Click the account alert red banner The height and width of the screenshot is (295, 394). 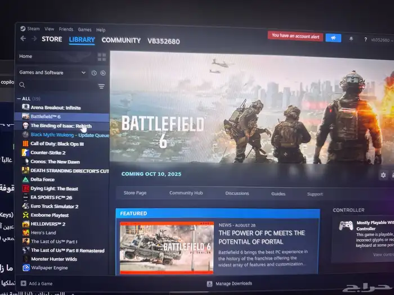(295, 35)
